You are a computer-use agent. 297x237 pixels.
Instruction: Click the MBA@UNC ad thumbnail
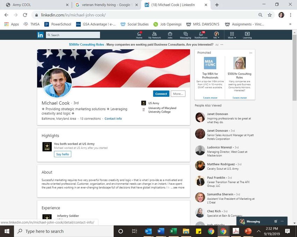click(x=210, y=63)
